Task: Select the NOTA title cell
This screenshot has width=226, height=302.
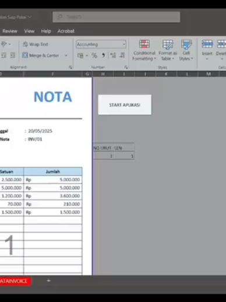Action: [53, 97]
